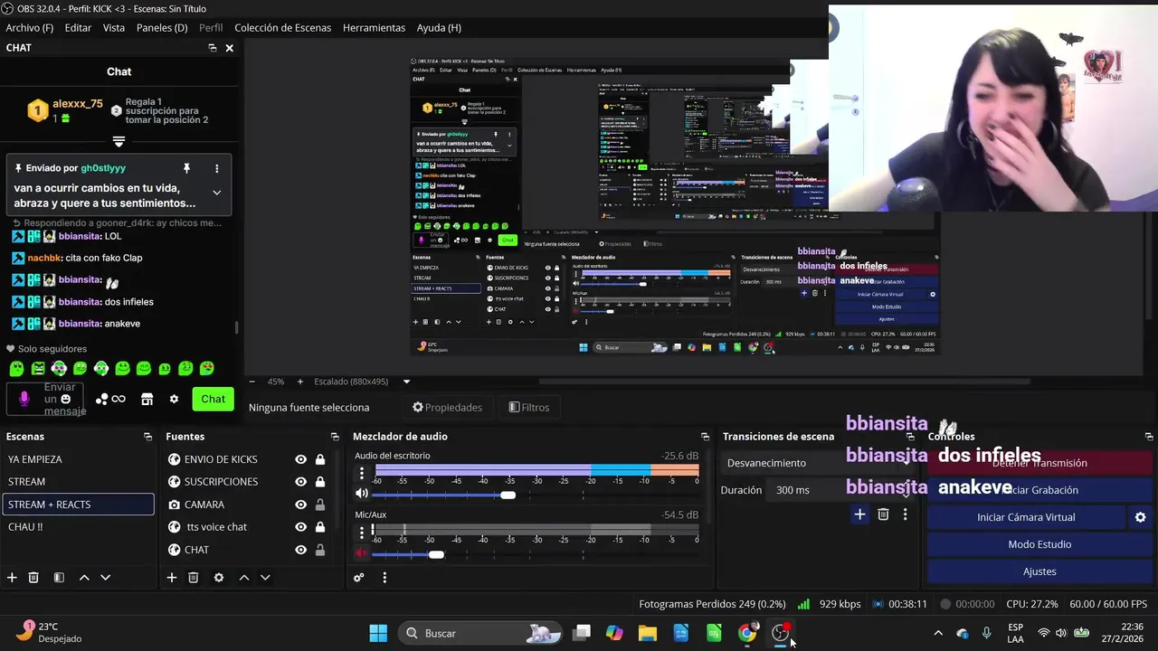Screen dimensions: 1158x651
Task: Select the YA EMPIEZA scene
Action: (x=78, y=459)
